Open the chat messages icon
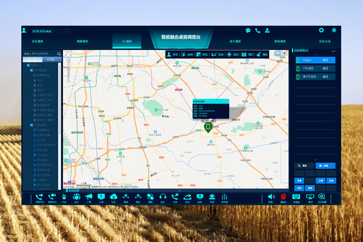 [x=248, y=30]
